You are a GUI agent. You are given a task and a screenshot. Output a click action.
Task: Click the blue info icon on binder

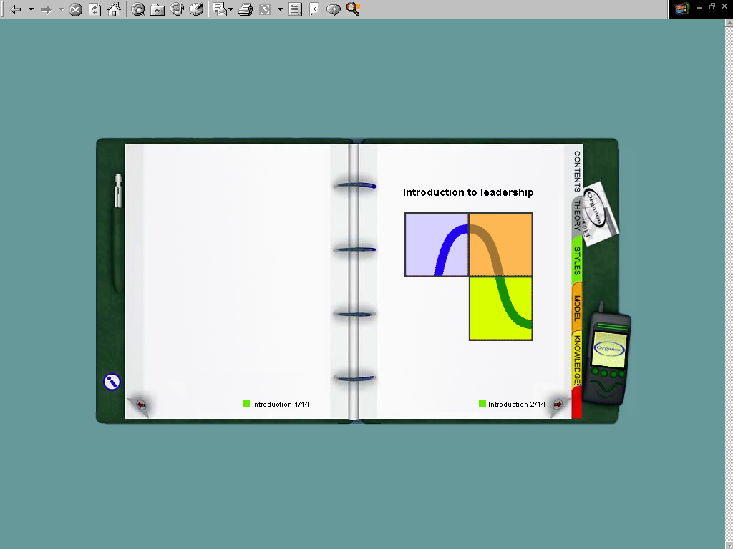click(112, 382)
